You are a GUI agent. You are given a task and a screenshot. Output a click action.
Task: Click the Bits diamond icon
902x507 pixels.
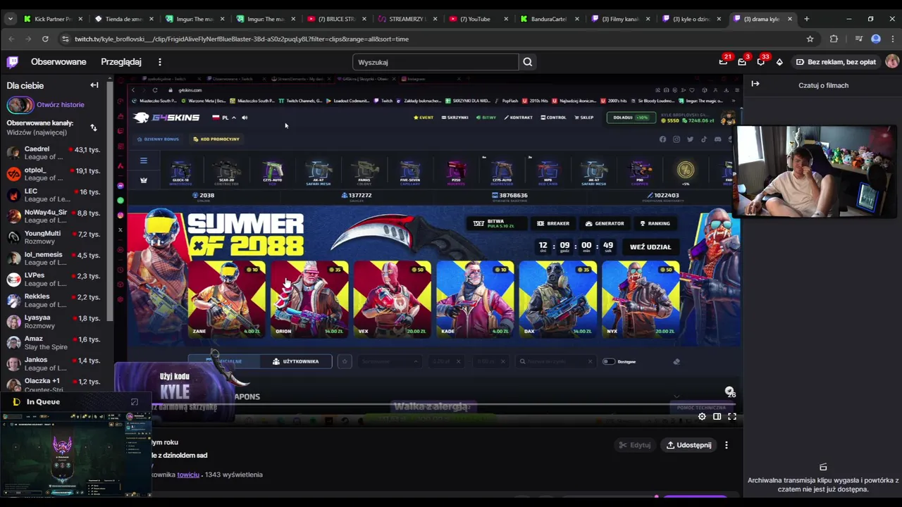click(x=779, y=62)
